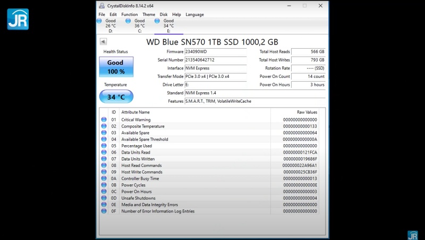The width and height of the screenshot is (425, 240).
Task: Click status orb for Unsafe Shutdowns
Action: [104, 198]
